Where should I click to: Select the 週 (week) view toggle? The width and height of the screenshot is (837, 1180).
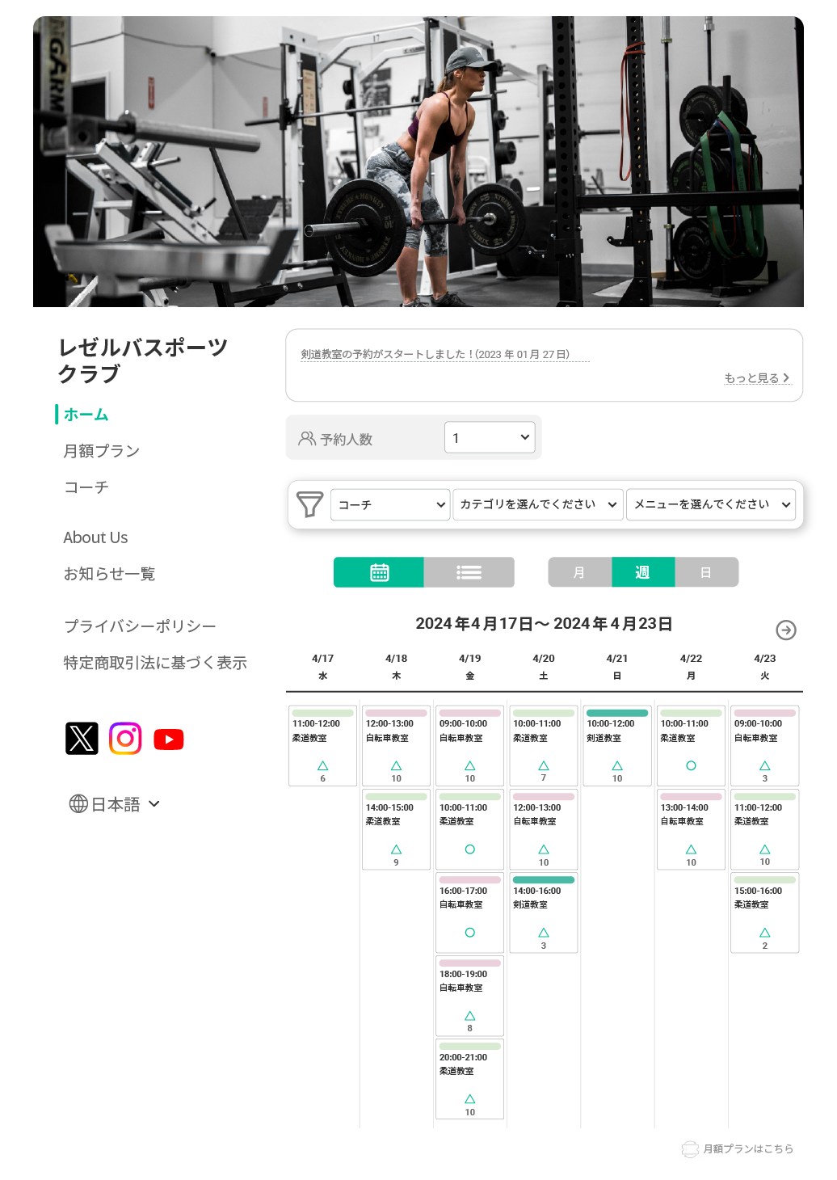(x=643, y=572)
